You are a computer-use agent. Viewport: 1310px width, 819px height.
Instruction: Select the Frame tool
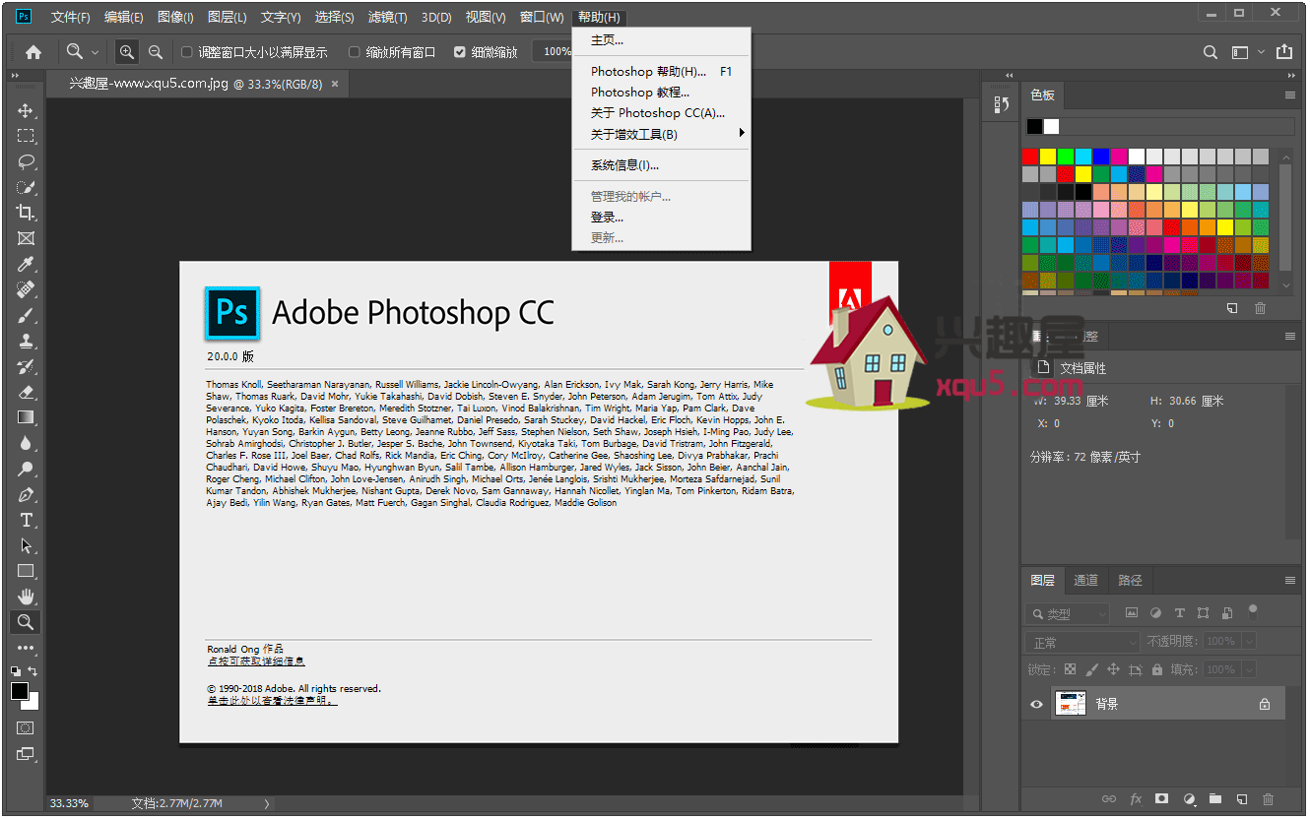[26, 238]
